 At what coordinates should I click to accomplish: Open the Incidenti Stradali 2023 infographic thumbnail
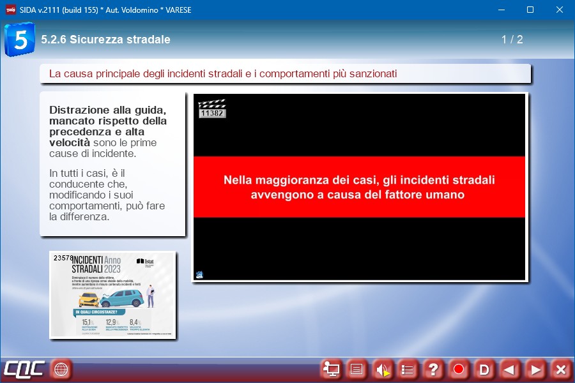pyautogui.click(x=112, y=294)
